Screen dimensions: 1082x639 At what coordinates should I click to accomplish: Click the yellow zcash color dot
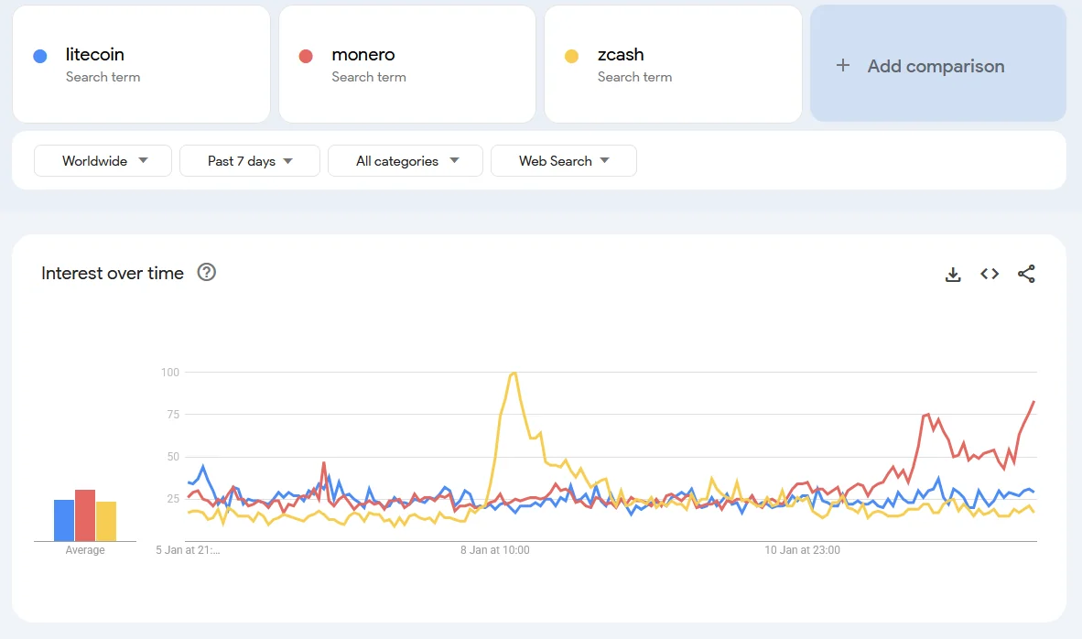[571, 57]
